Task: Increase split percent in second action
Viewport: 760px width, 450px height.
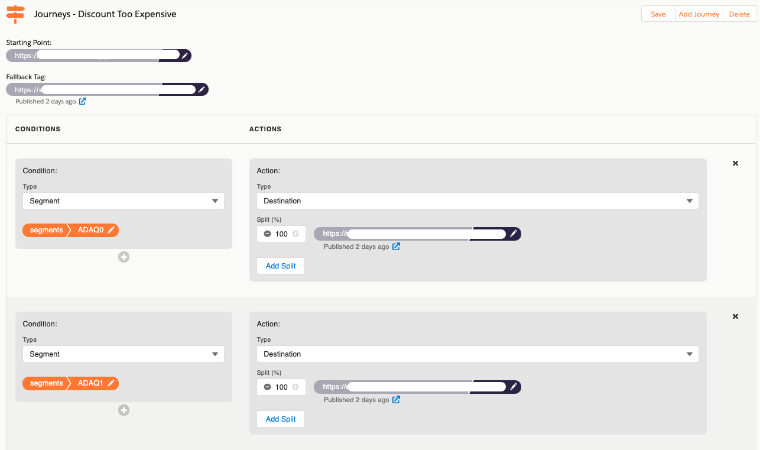Action: point(295,387)
